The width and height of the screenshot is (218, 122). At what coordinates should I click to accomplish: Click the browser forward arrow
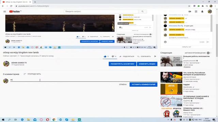tap(7, 6)
